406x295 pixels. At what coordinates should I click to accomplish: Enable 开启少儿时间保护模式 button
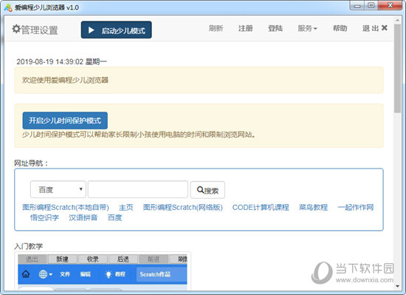pyautogui.click(x=65, y=121)
